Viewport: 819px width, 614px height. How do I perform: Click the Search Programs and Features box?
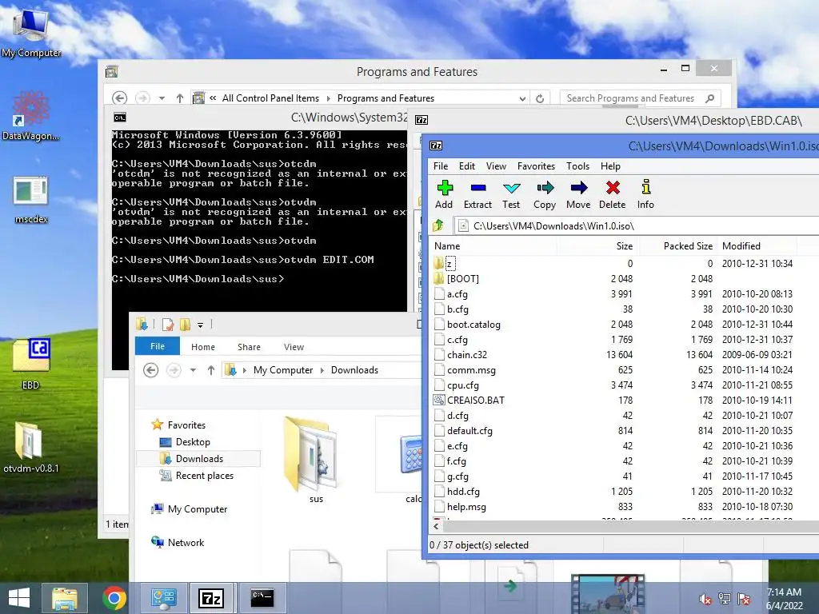640,98
